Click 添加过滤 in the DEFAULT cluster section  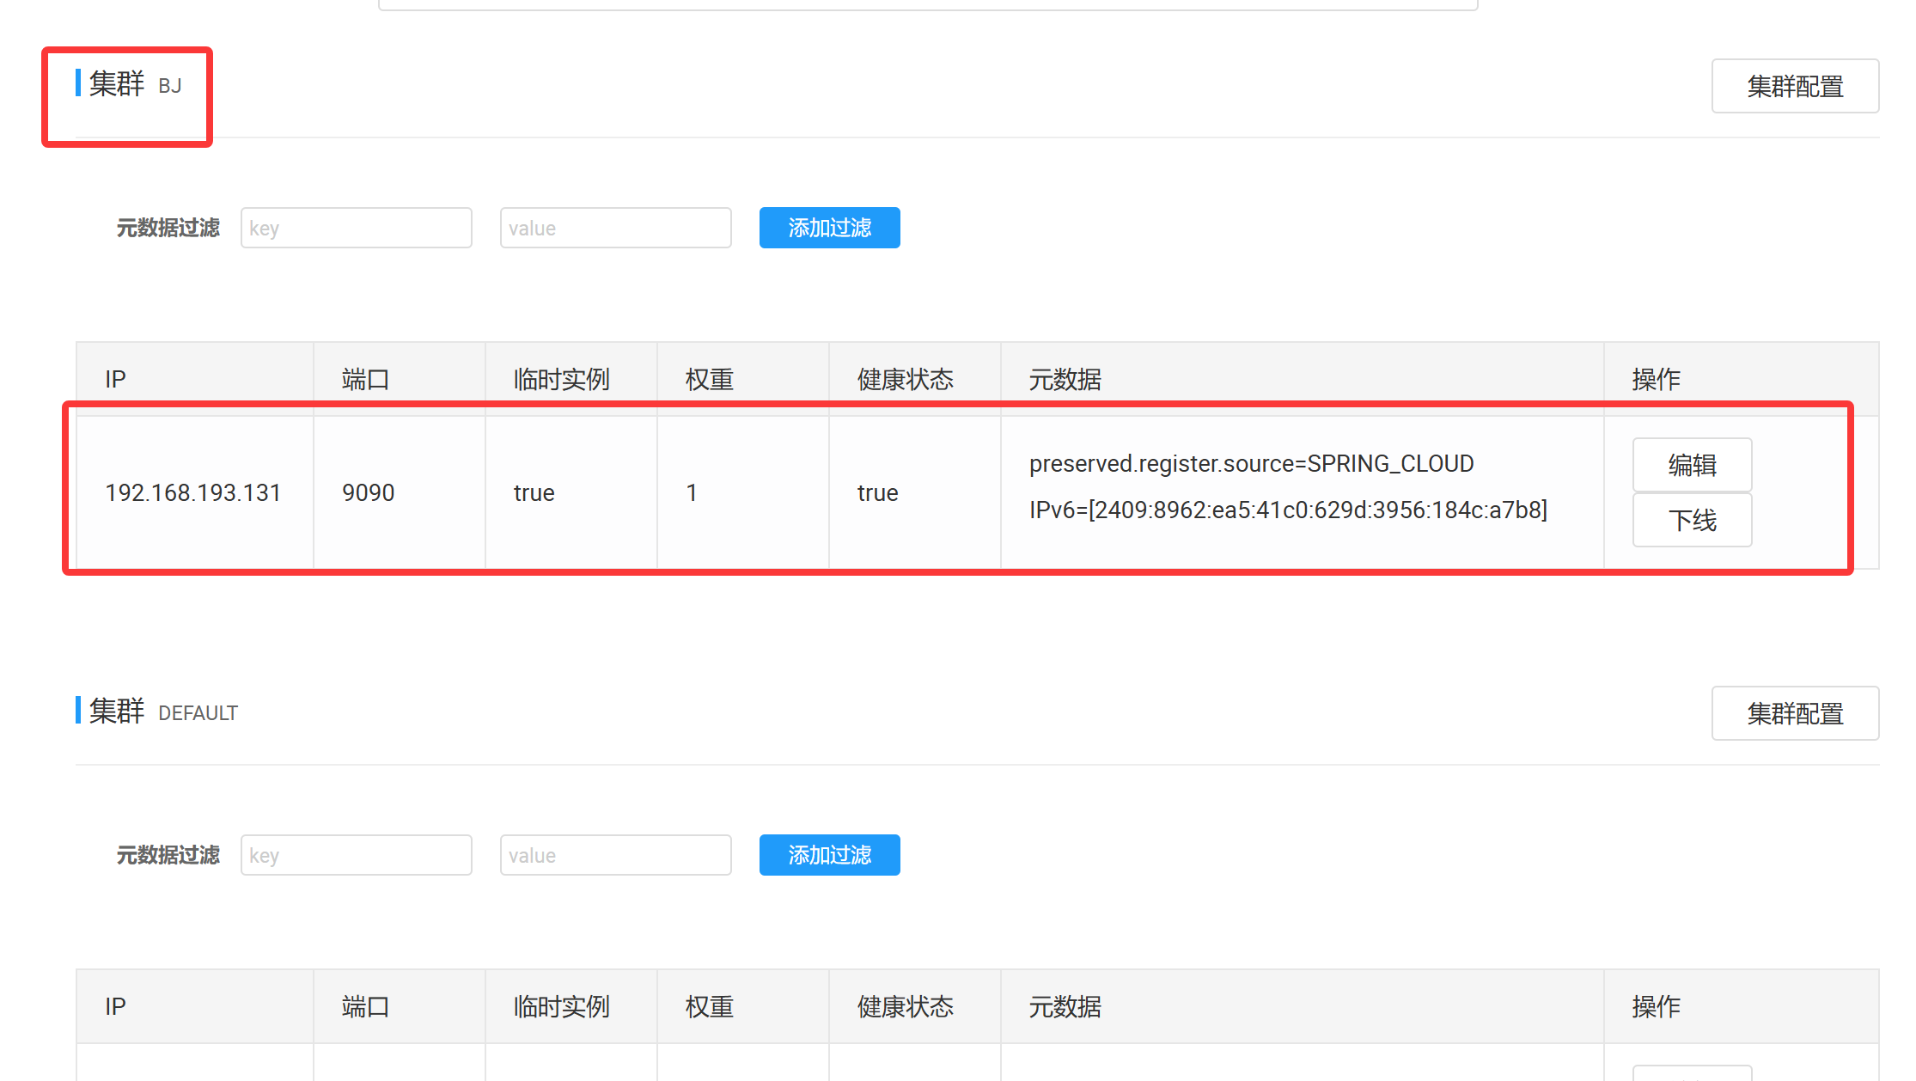[x=829, y=855]
